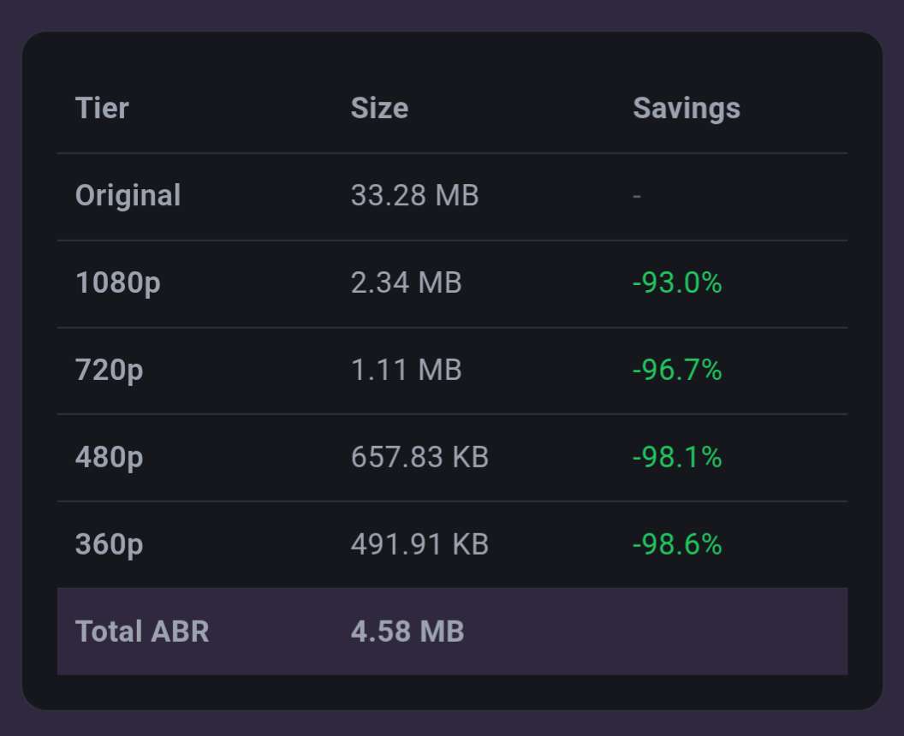904x736 pixels.
Task: Select the 720p tier label
Action: [x=109, y=371]
